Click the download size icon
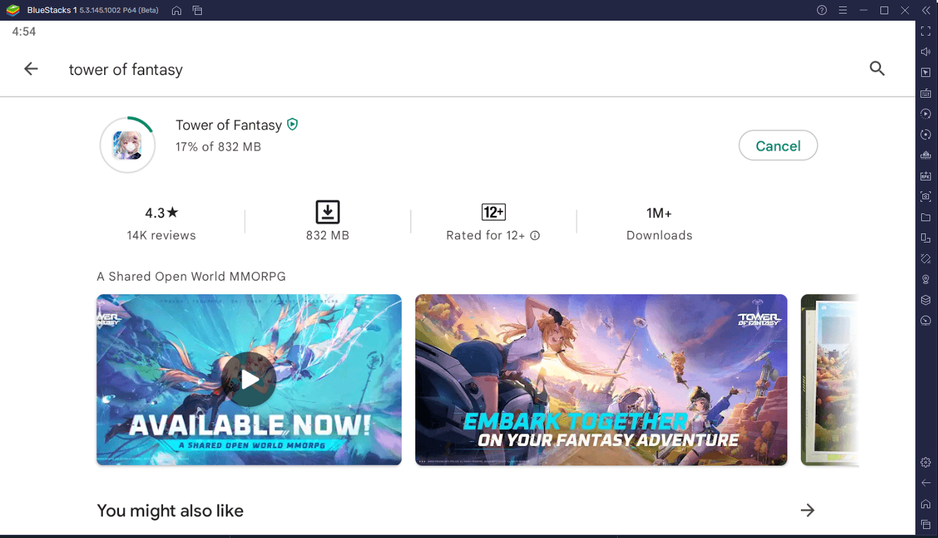 pos(328,212)
